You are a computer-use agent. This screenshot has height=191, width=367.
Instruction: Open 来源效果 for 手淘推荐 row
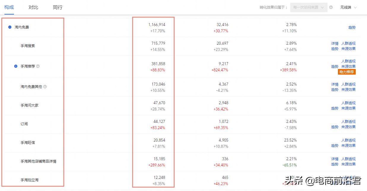click(348, 67)
